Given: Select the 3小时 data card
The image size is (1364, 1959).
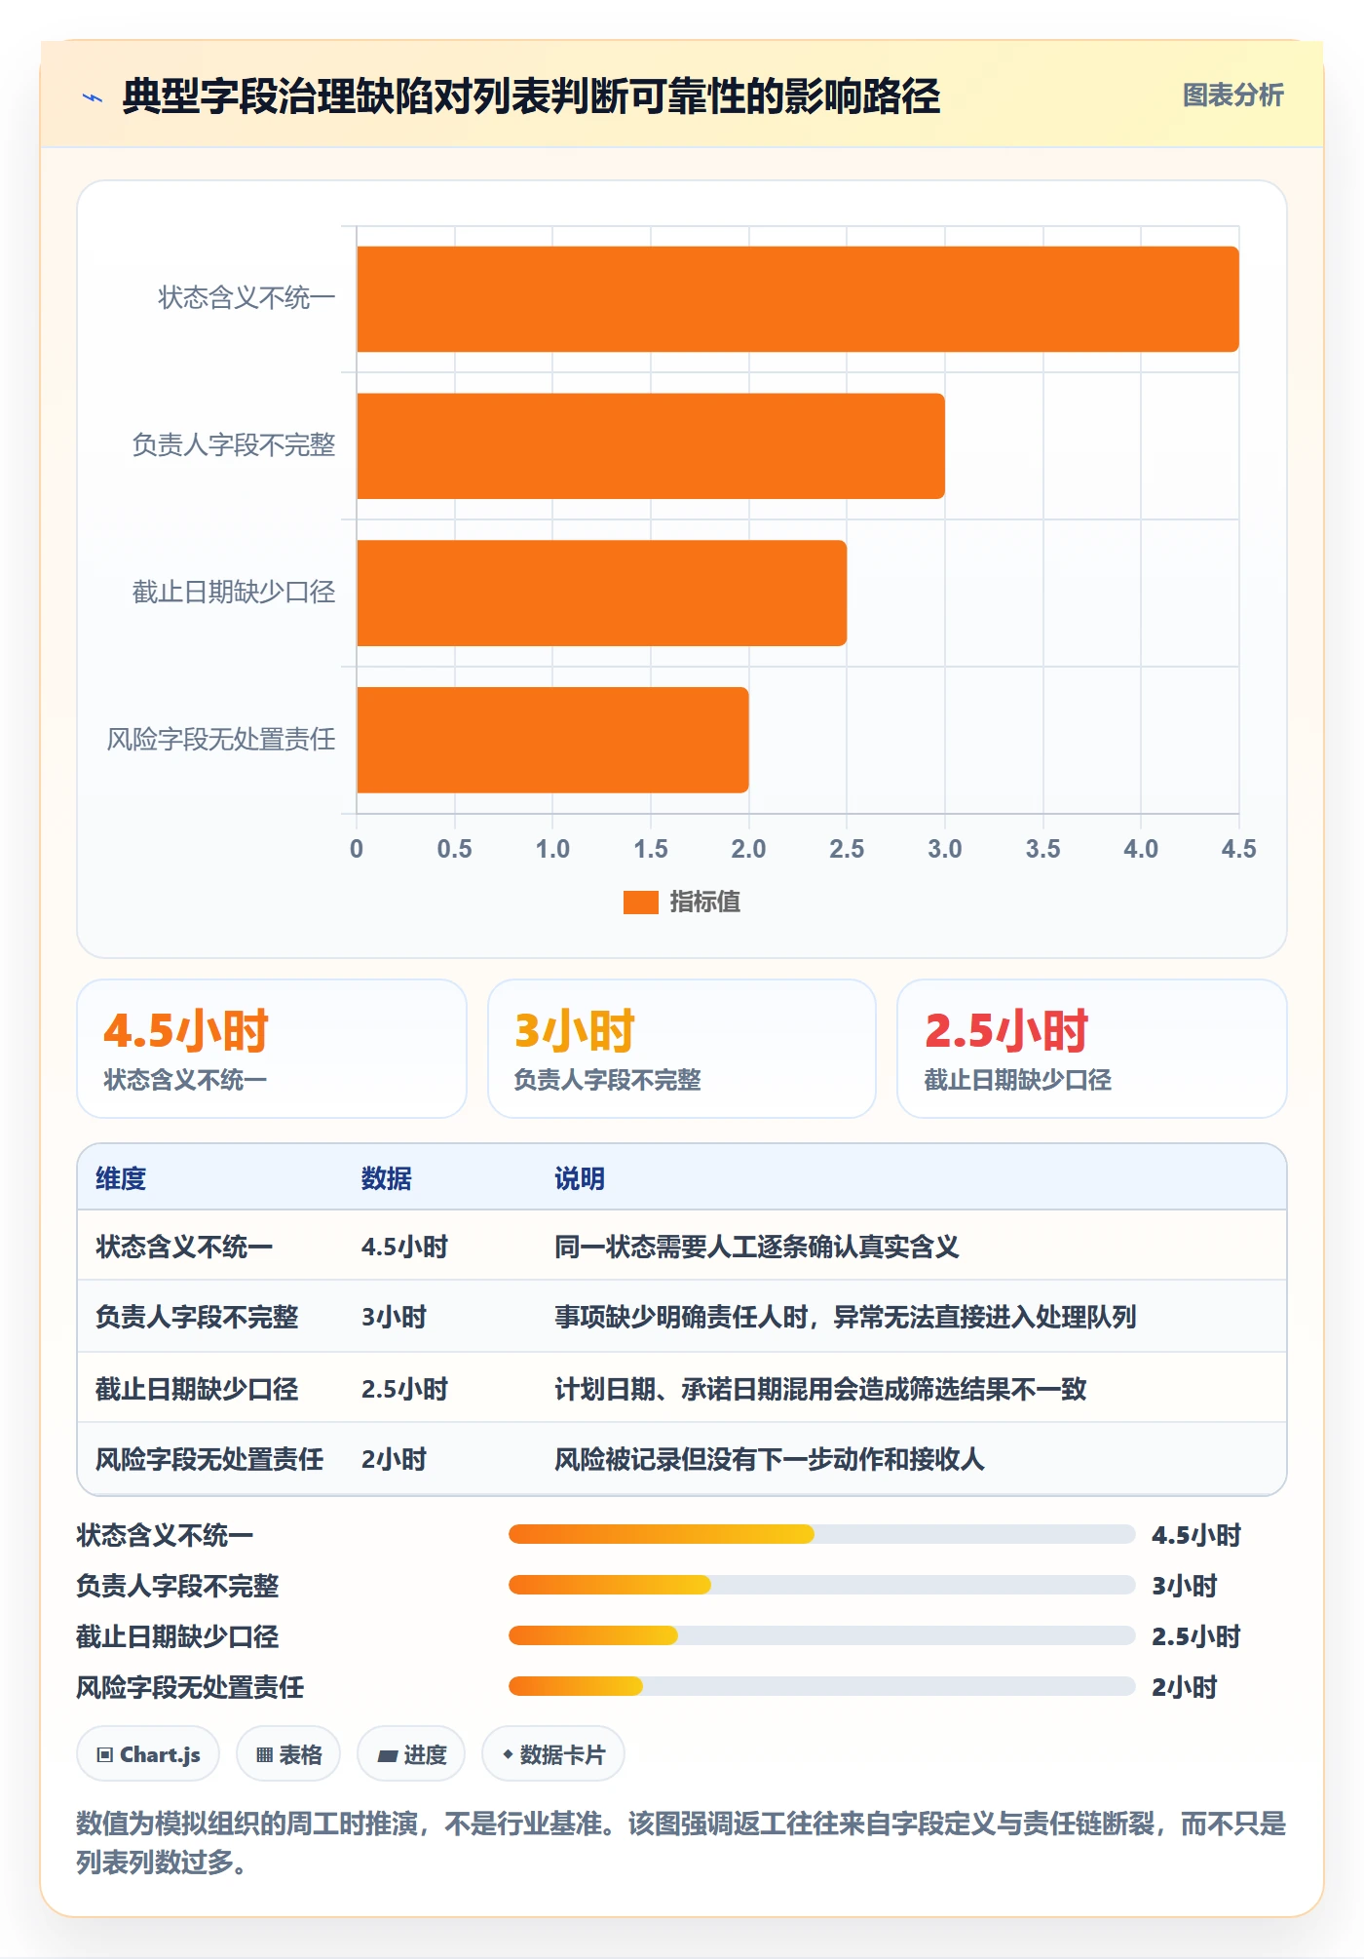Looking at the screenshot, I should click(682, 1049).
